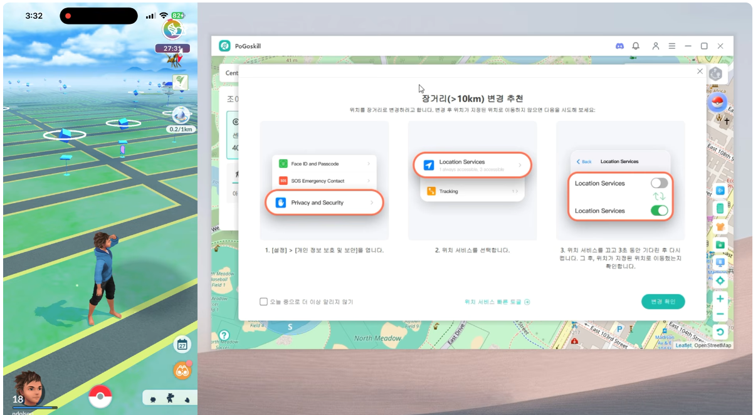This screenshot has height=415, width=753.
Task: Click the PoGoskill logo icon
Action: coord(224,46)
